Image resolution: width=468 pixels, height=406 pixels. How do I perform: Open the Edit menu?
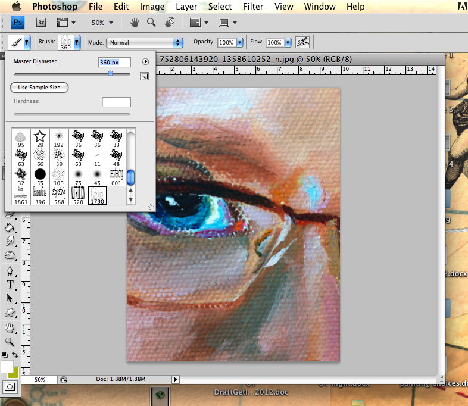pyautogui.click(x=121, y=7)
